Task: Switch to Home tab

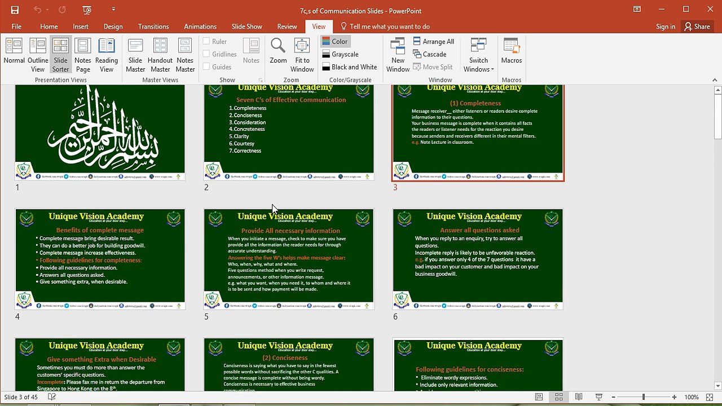Action: (49, 27)
